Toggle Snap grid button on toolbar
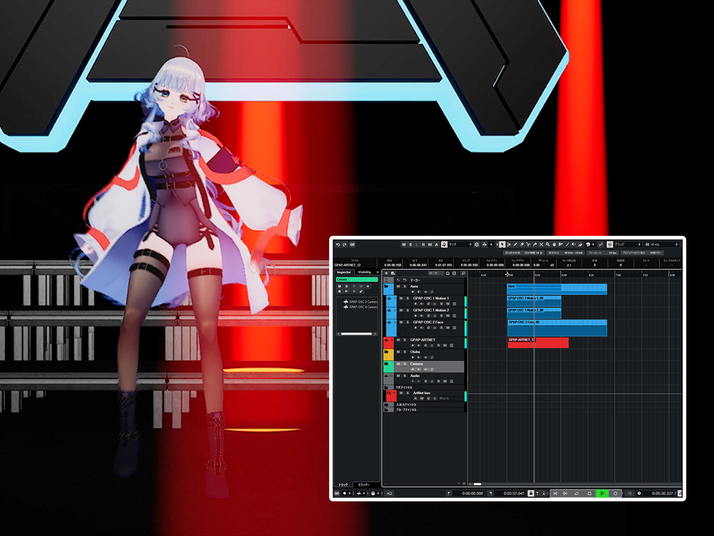Viewport: 714px width, 536px height. point(610,244)
